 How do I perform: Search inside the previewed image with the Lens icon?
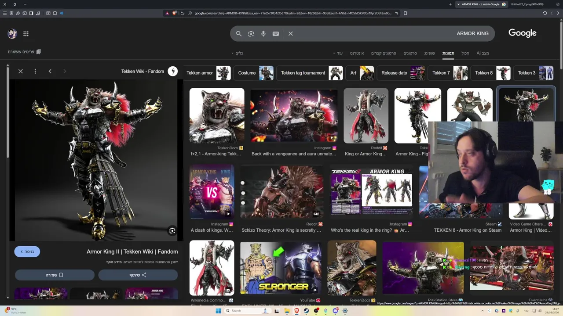tap(172, 231)
